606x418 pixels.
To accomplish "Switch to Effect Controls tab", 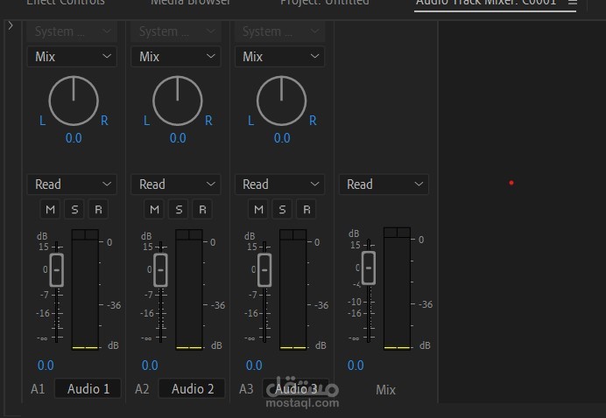I will tap(66, 3).
